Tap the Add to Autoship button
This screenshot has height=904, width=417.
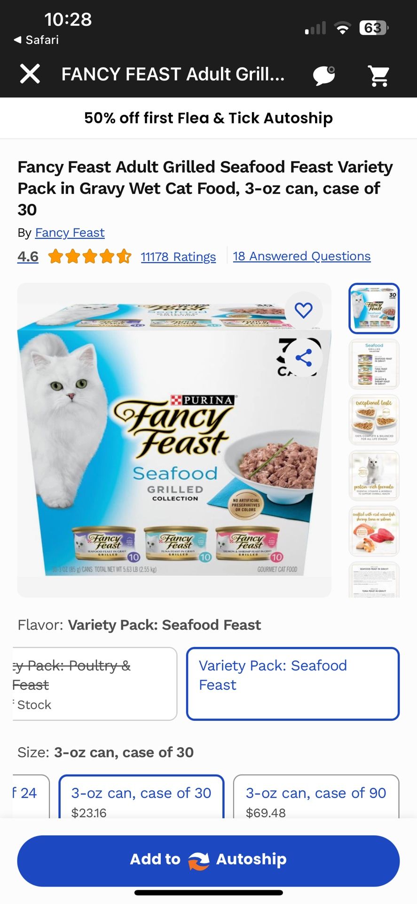tap(208, 861)
